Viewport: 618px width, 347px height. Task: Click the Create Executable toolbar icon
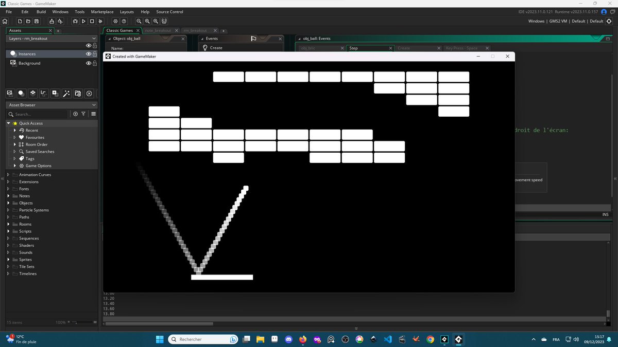coord(52,21)
